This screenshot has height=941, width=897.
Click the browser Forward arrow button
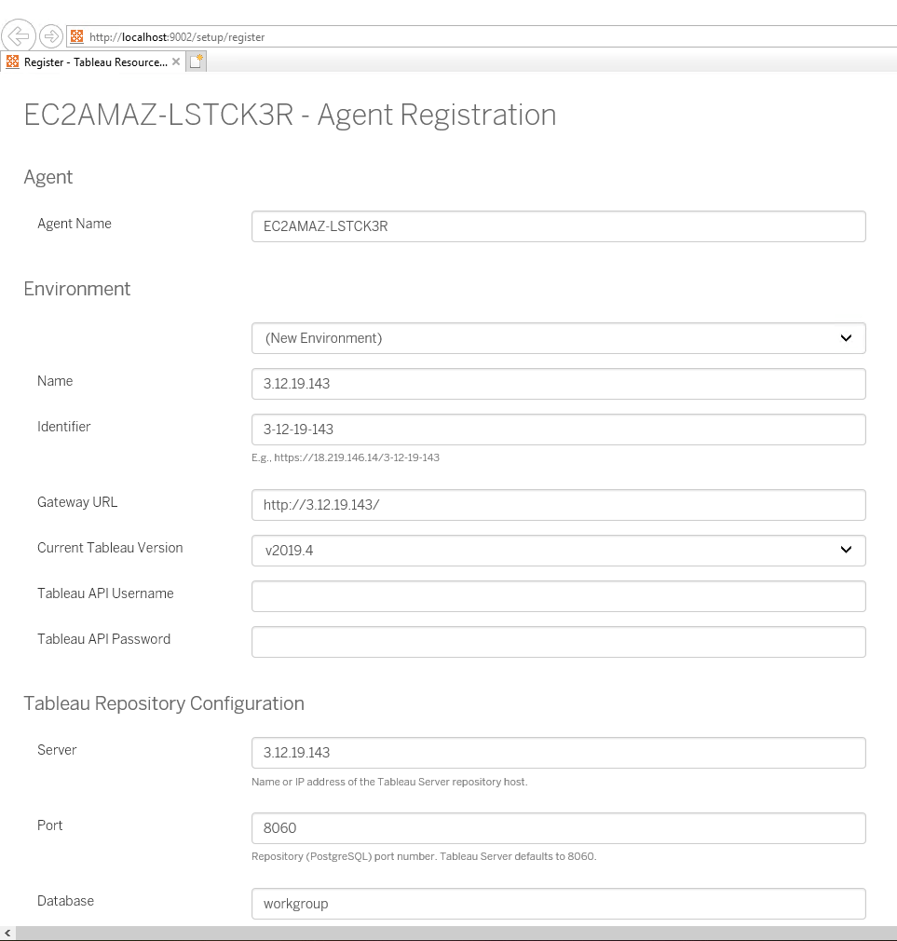51,37
